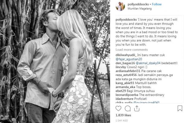Open commenter dikiiwahyudii_ profile
This screenshot has width=184, height=123.
tap(126, 55)
